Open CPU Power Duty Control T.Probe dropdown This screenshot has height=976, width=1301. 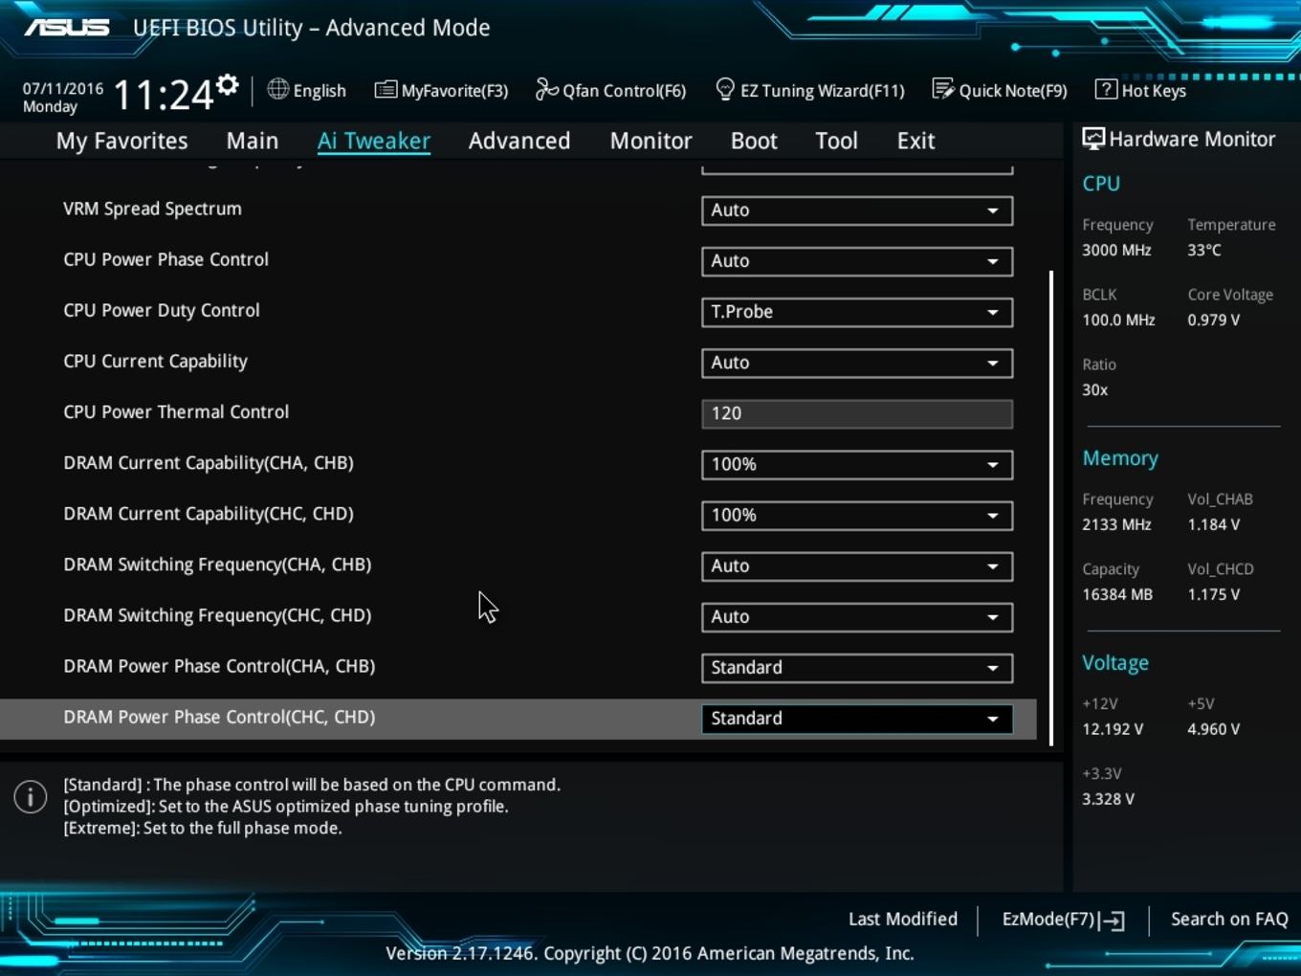pos(857,312)
